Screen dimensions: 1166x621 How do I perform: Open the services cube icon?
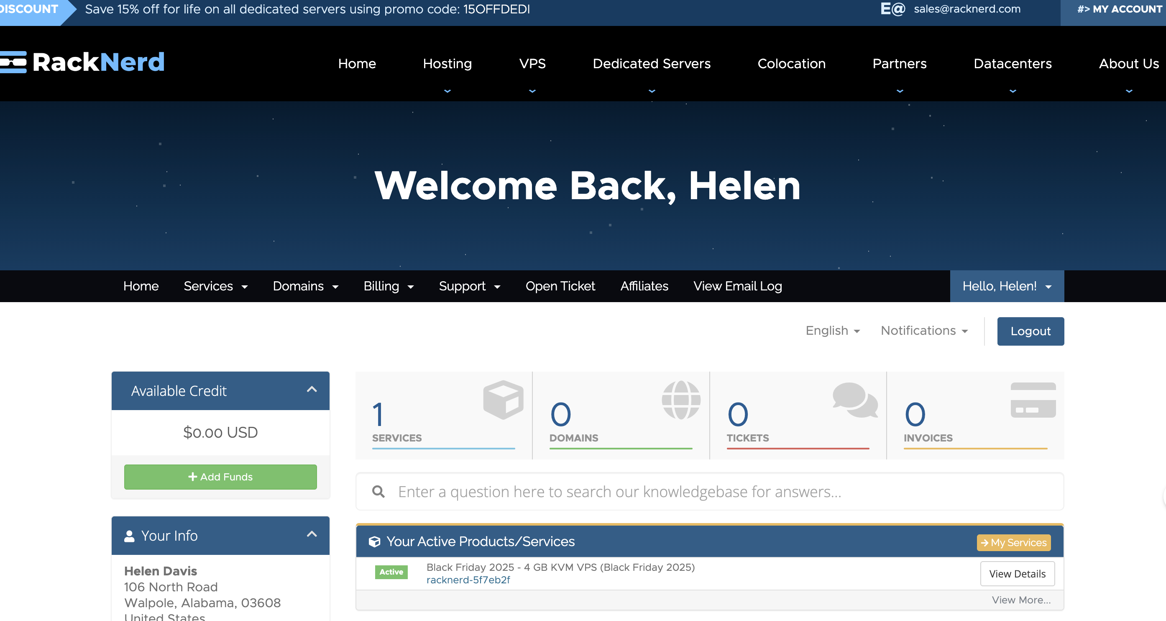pyautogui.click(x=504, y=400)
